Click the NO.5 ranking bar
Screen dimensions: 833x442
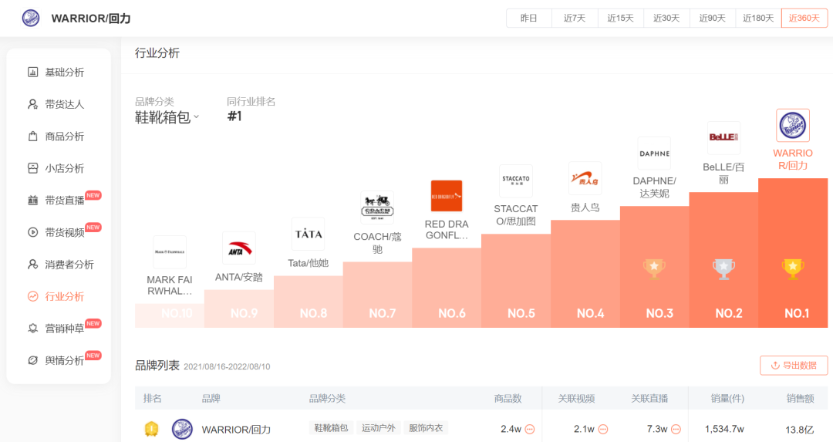516,281
